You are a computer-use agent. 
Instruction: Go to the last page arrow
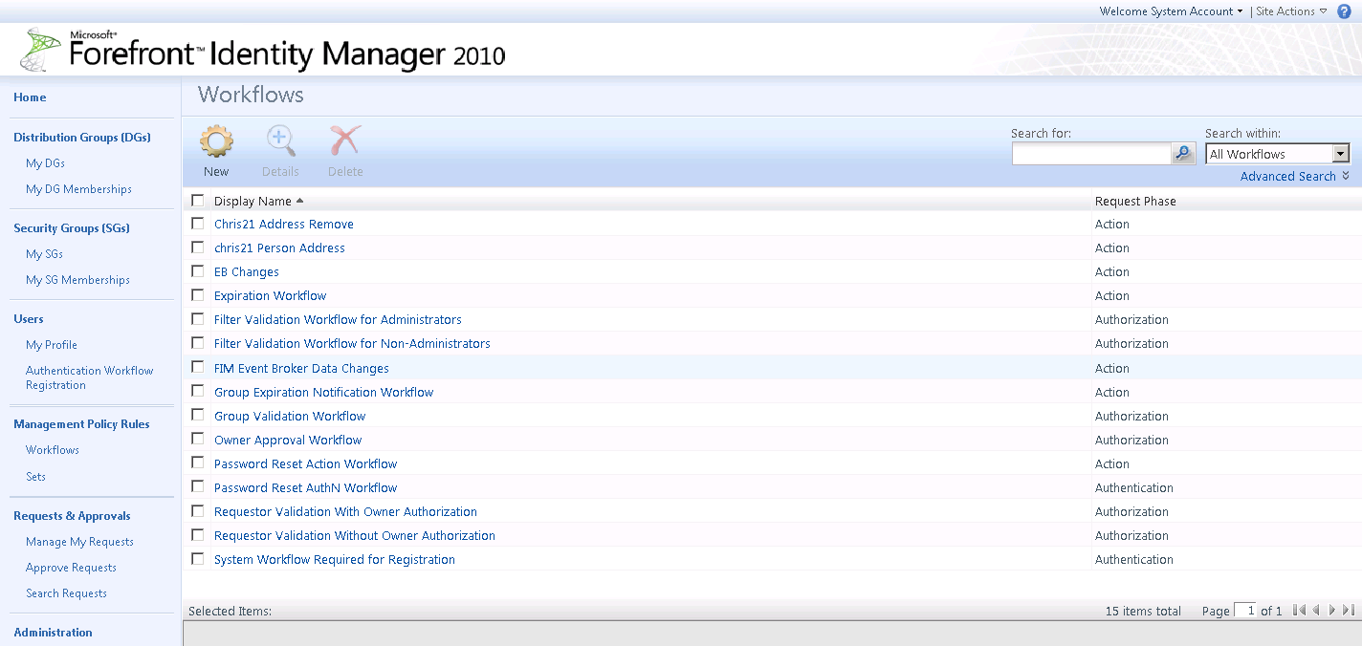tap(1349, 611)
